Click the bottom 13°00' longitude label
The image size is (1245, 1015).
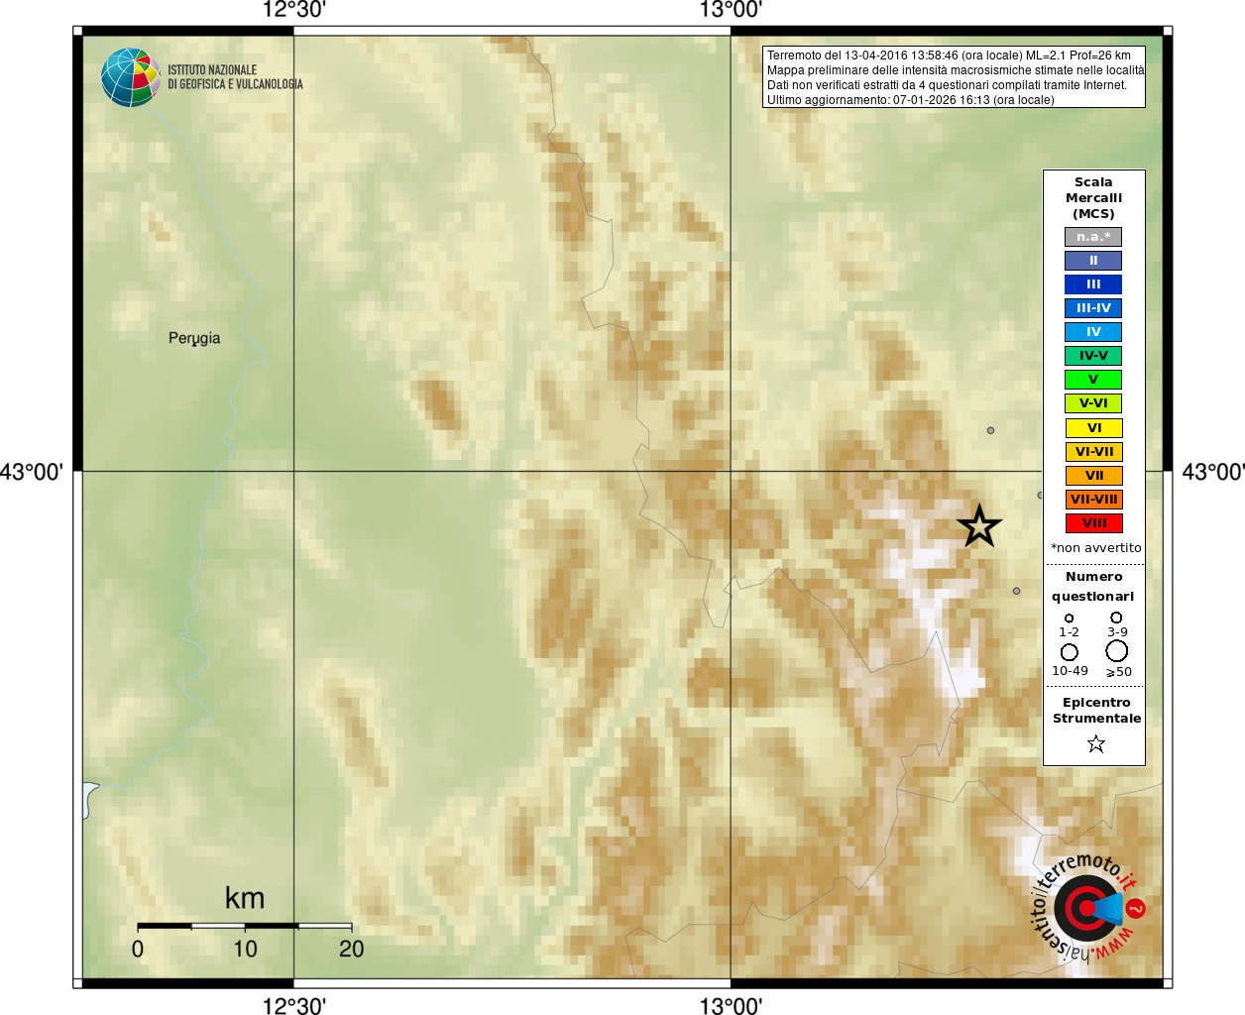pyautogui.click(x=731, y=1005)
